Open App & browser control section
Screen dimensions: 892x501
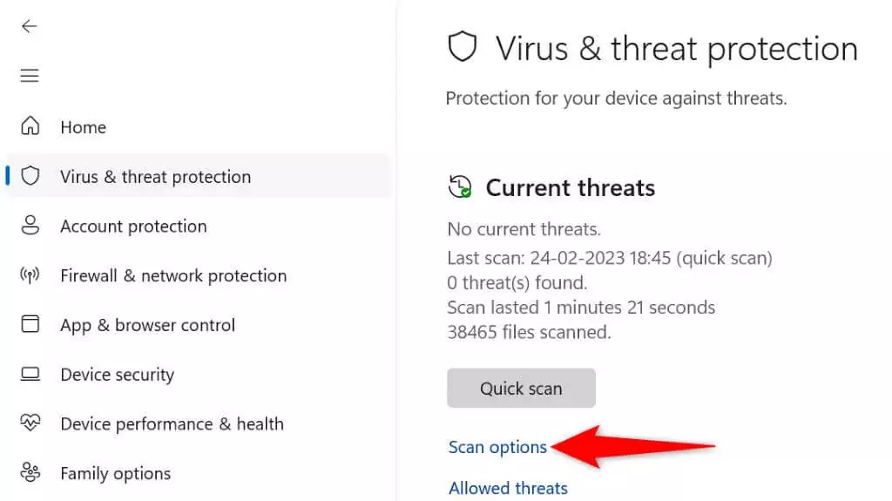click(147, 325)
